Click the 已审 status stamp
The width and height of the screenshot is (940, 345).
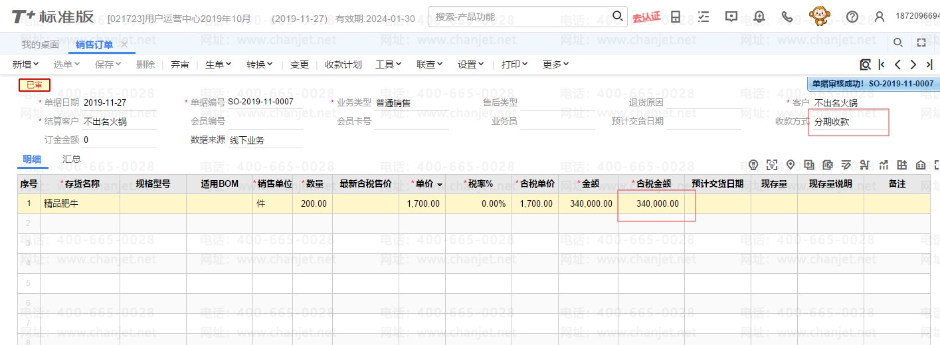35,85
